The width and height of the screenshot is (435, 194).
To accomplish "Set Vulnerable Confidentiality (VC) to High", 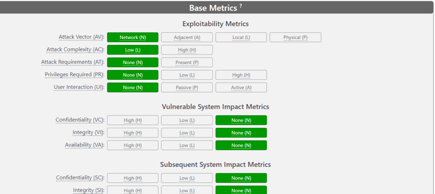I will 133,120.
